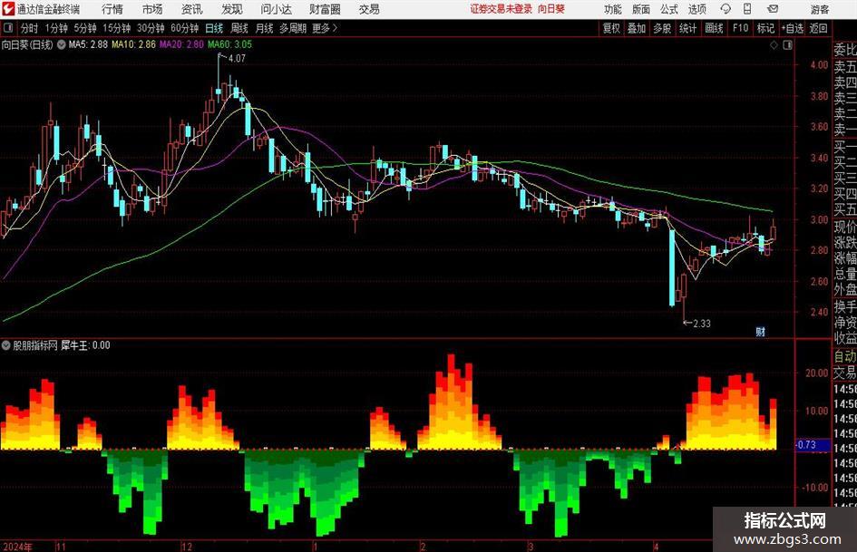Click the MA10: 2.86 indicator value

coord(133,44)
